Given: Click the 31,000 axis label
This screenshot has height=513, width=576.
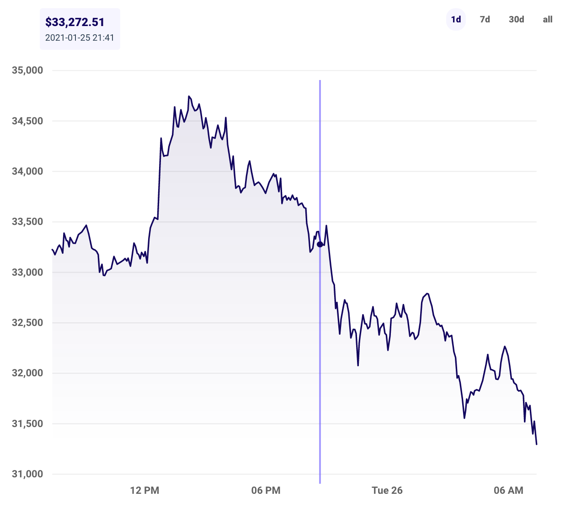Looking at the screenshot, I should click(28, 474).
